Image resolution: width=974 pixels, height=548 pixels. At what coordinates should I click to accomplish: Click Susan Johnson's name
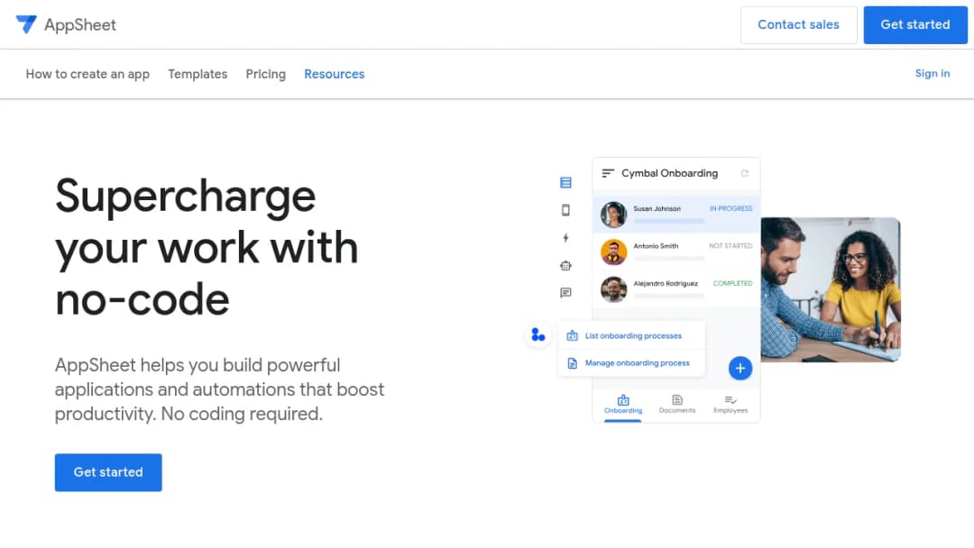[657, 208]
